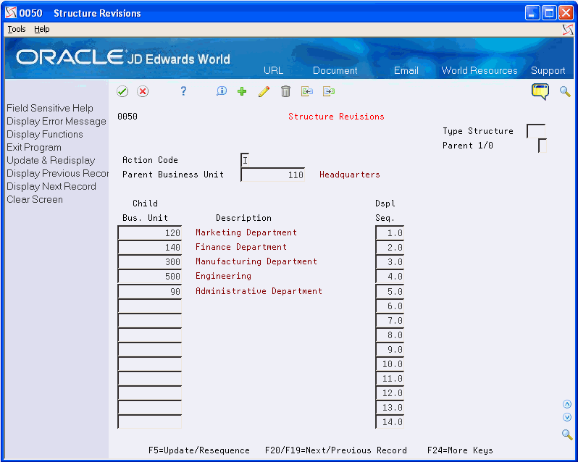Click the Next Record toolbar icon

329,91
